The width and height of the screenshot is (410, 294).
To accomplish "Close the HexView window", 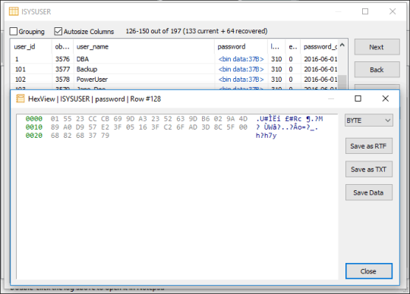I will [x=386, y=99].
